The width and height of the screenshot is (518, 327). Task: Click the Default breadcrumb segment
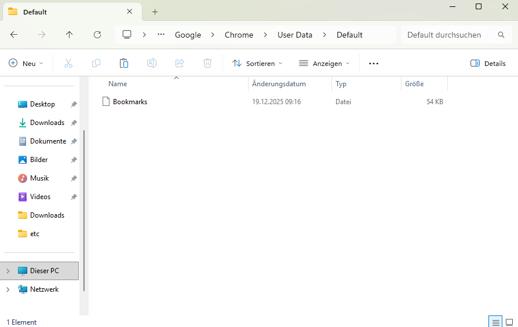[349, 35]
